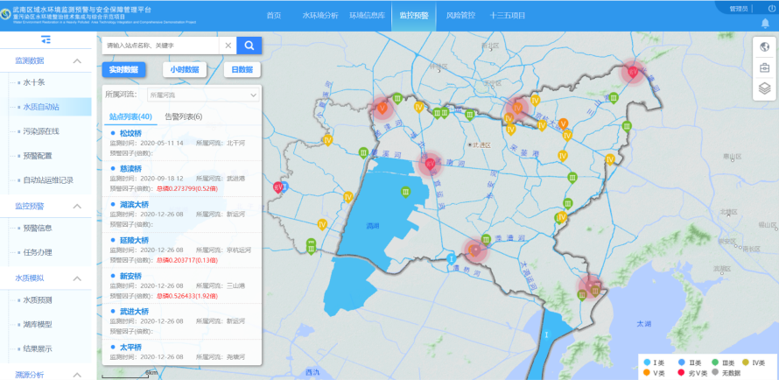Open 预警配置 in sidebar
Image resolution: width=779 pixels, height=380 pixels.
38,156
